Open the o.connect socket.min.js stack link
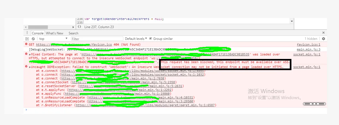 tap(133, 75)
